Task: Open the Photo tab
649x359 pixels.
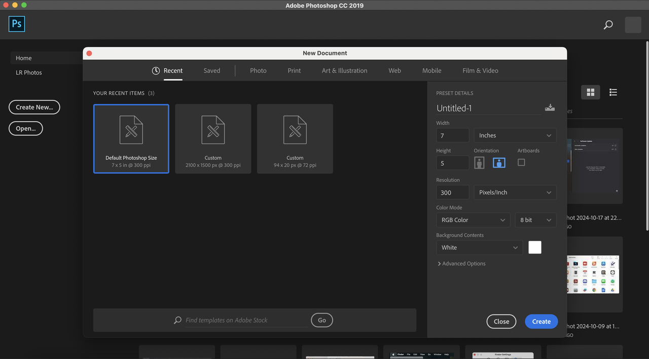Action: pos(258,70)
